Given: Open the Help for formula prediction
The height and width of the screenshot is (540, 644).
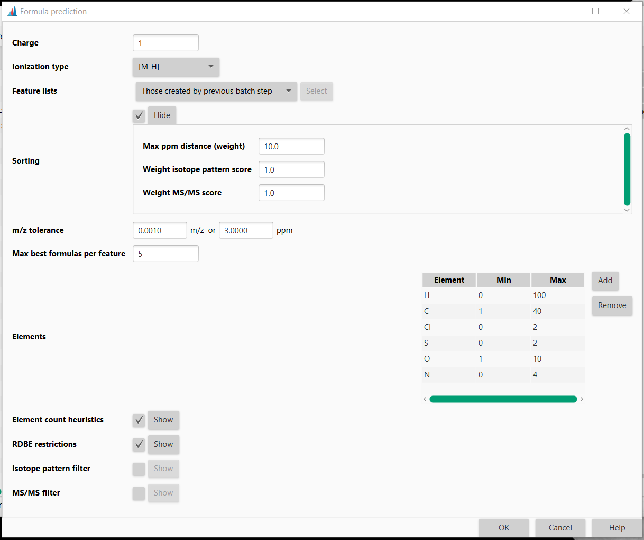Looking at the screenshot, I should coord(617,527).
